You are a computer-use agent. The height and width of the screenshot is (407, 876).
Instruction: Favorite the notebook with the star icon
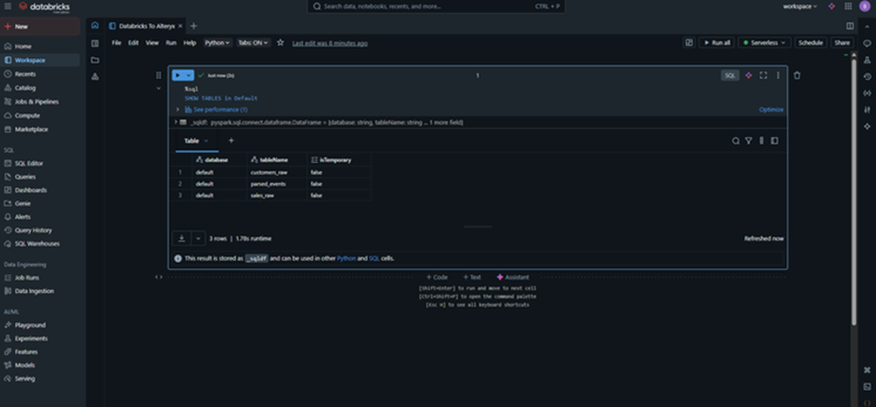(x=281, y=43)
